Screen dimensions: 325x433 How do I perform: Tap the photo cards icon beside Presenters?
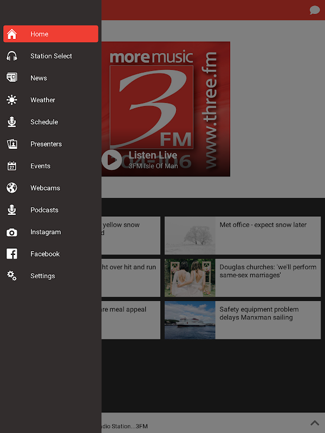click(x=12, y=144)
